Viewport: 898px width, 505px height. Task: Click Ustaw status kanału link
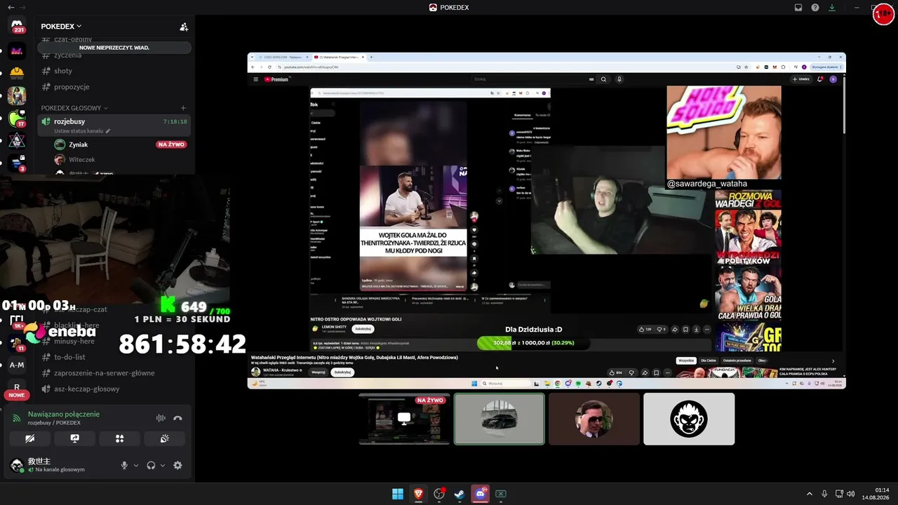(x=79, y=131)
